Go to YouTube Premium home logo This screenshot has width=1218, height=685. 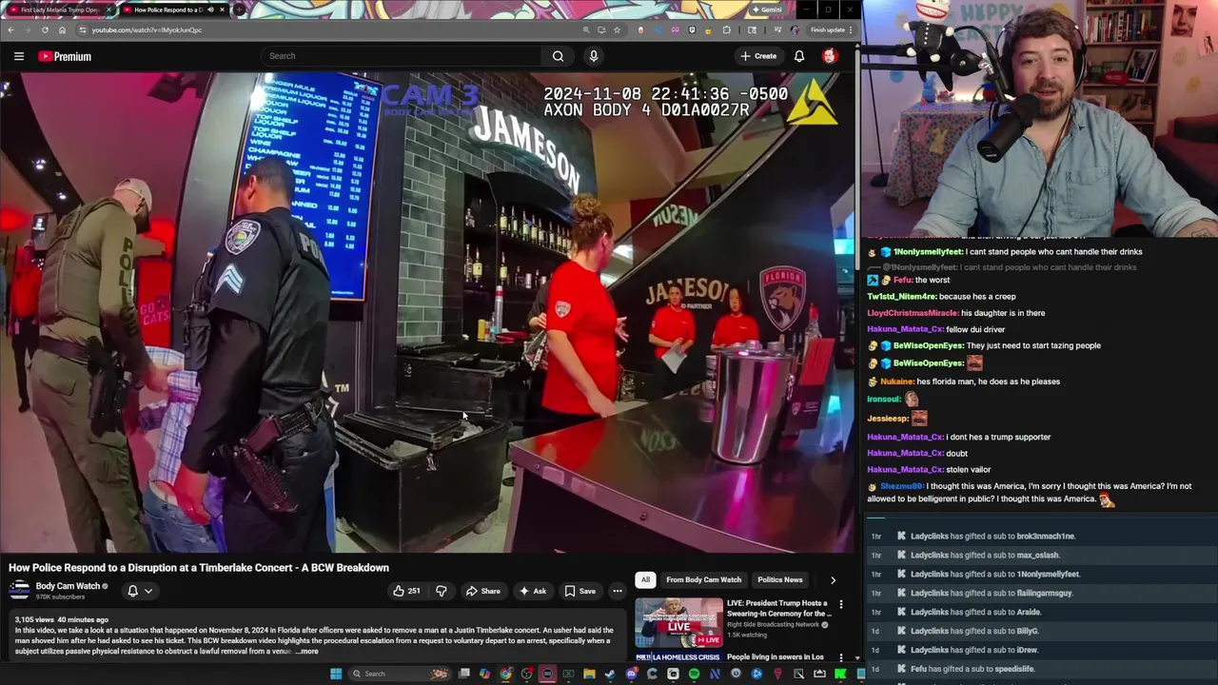point(65,56)
